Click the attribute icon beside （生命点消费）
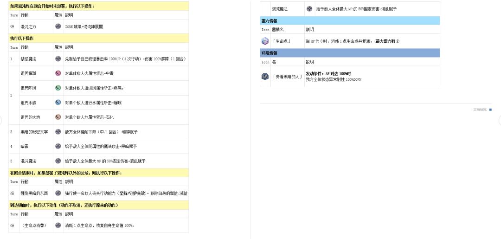Screen dimensions: 501x239 [x=58, y=225]
